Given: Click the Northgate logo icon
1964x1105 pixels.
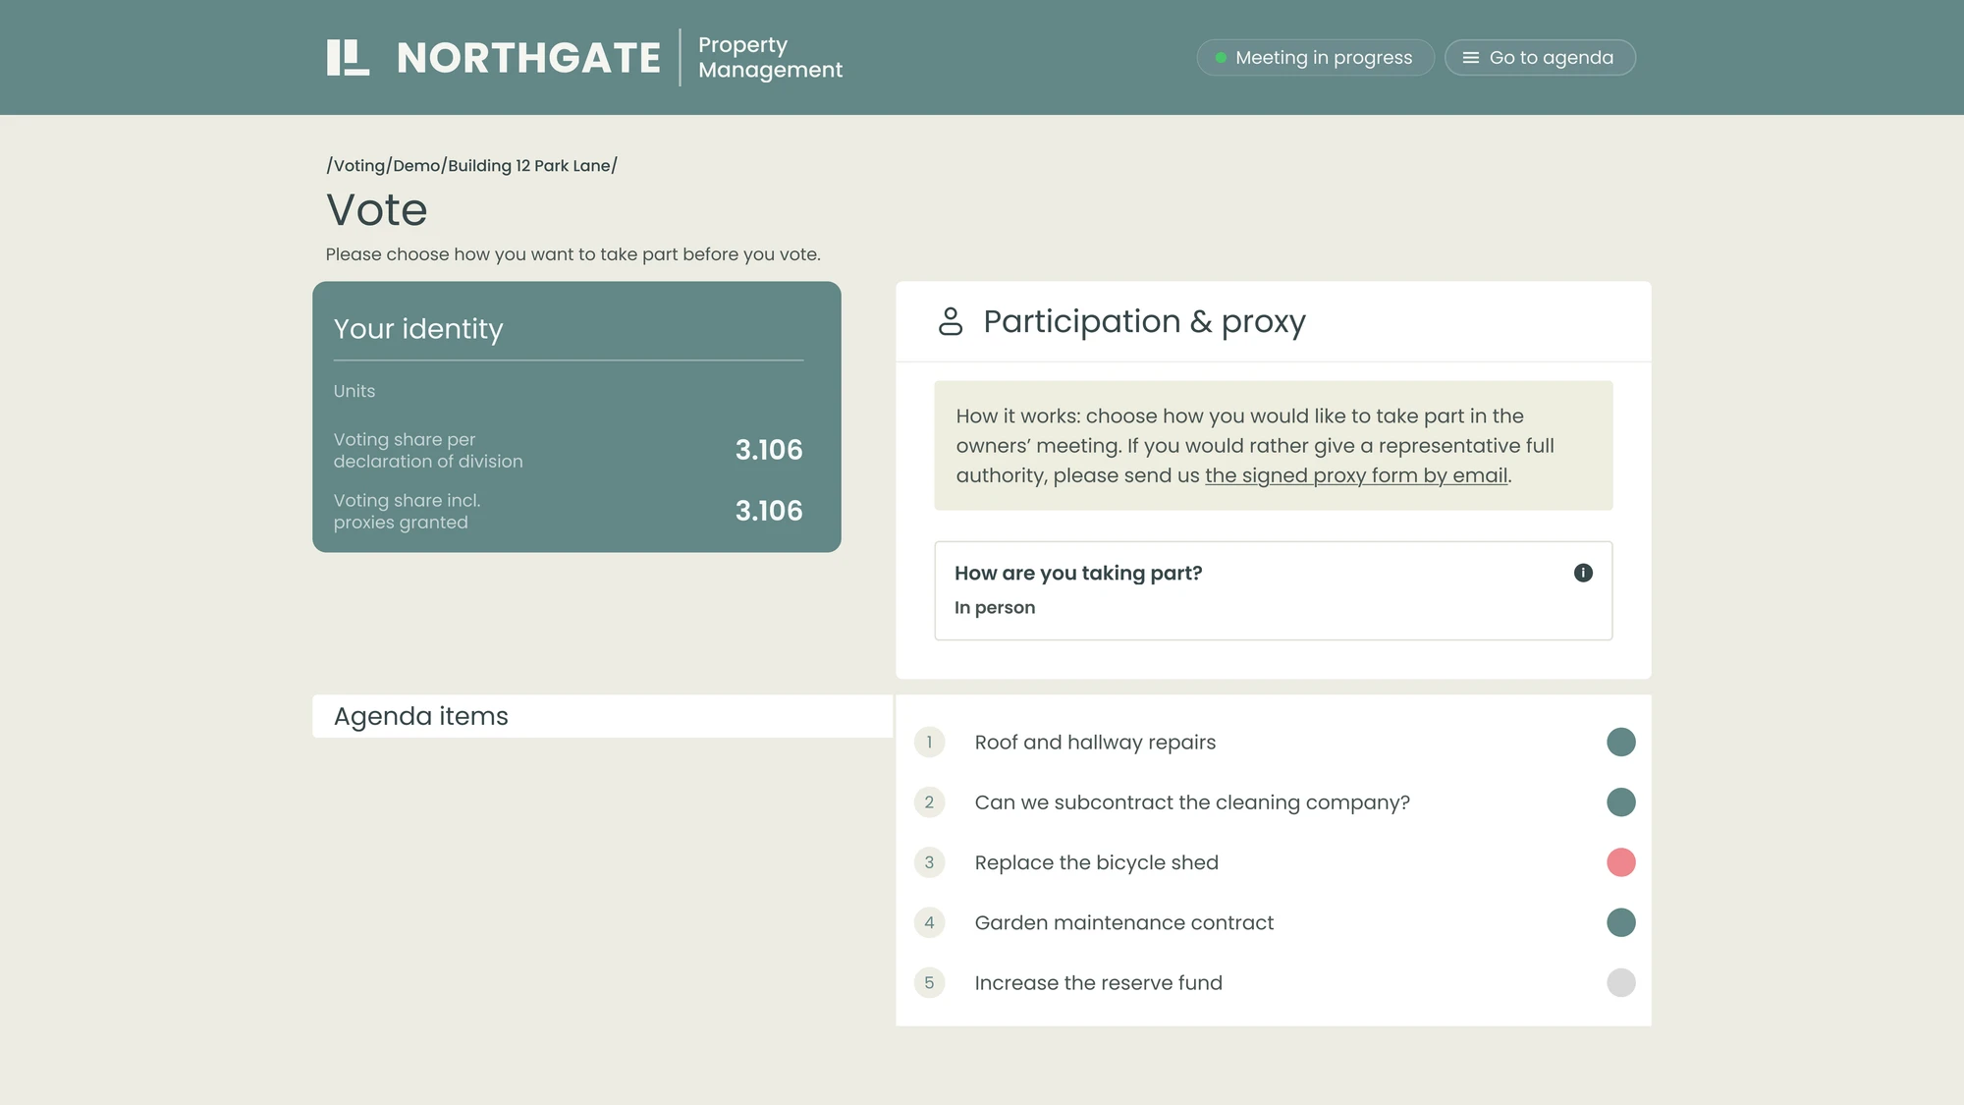Looking at the screenshot, I should [x=348, y=57].
